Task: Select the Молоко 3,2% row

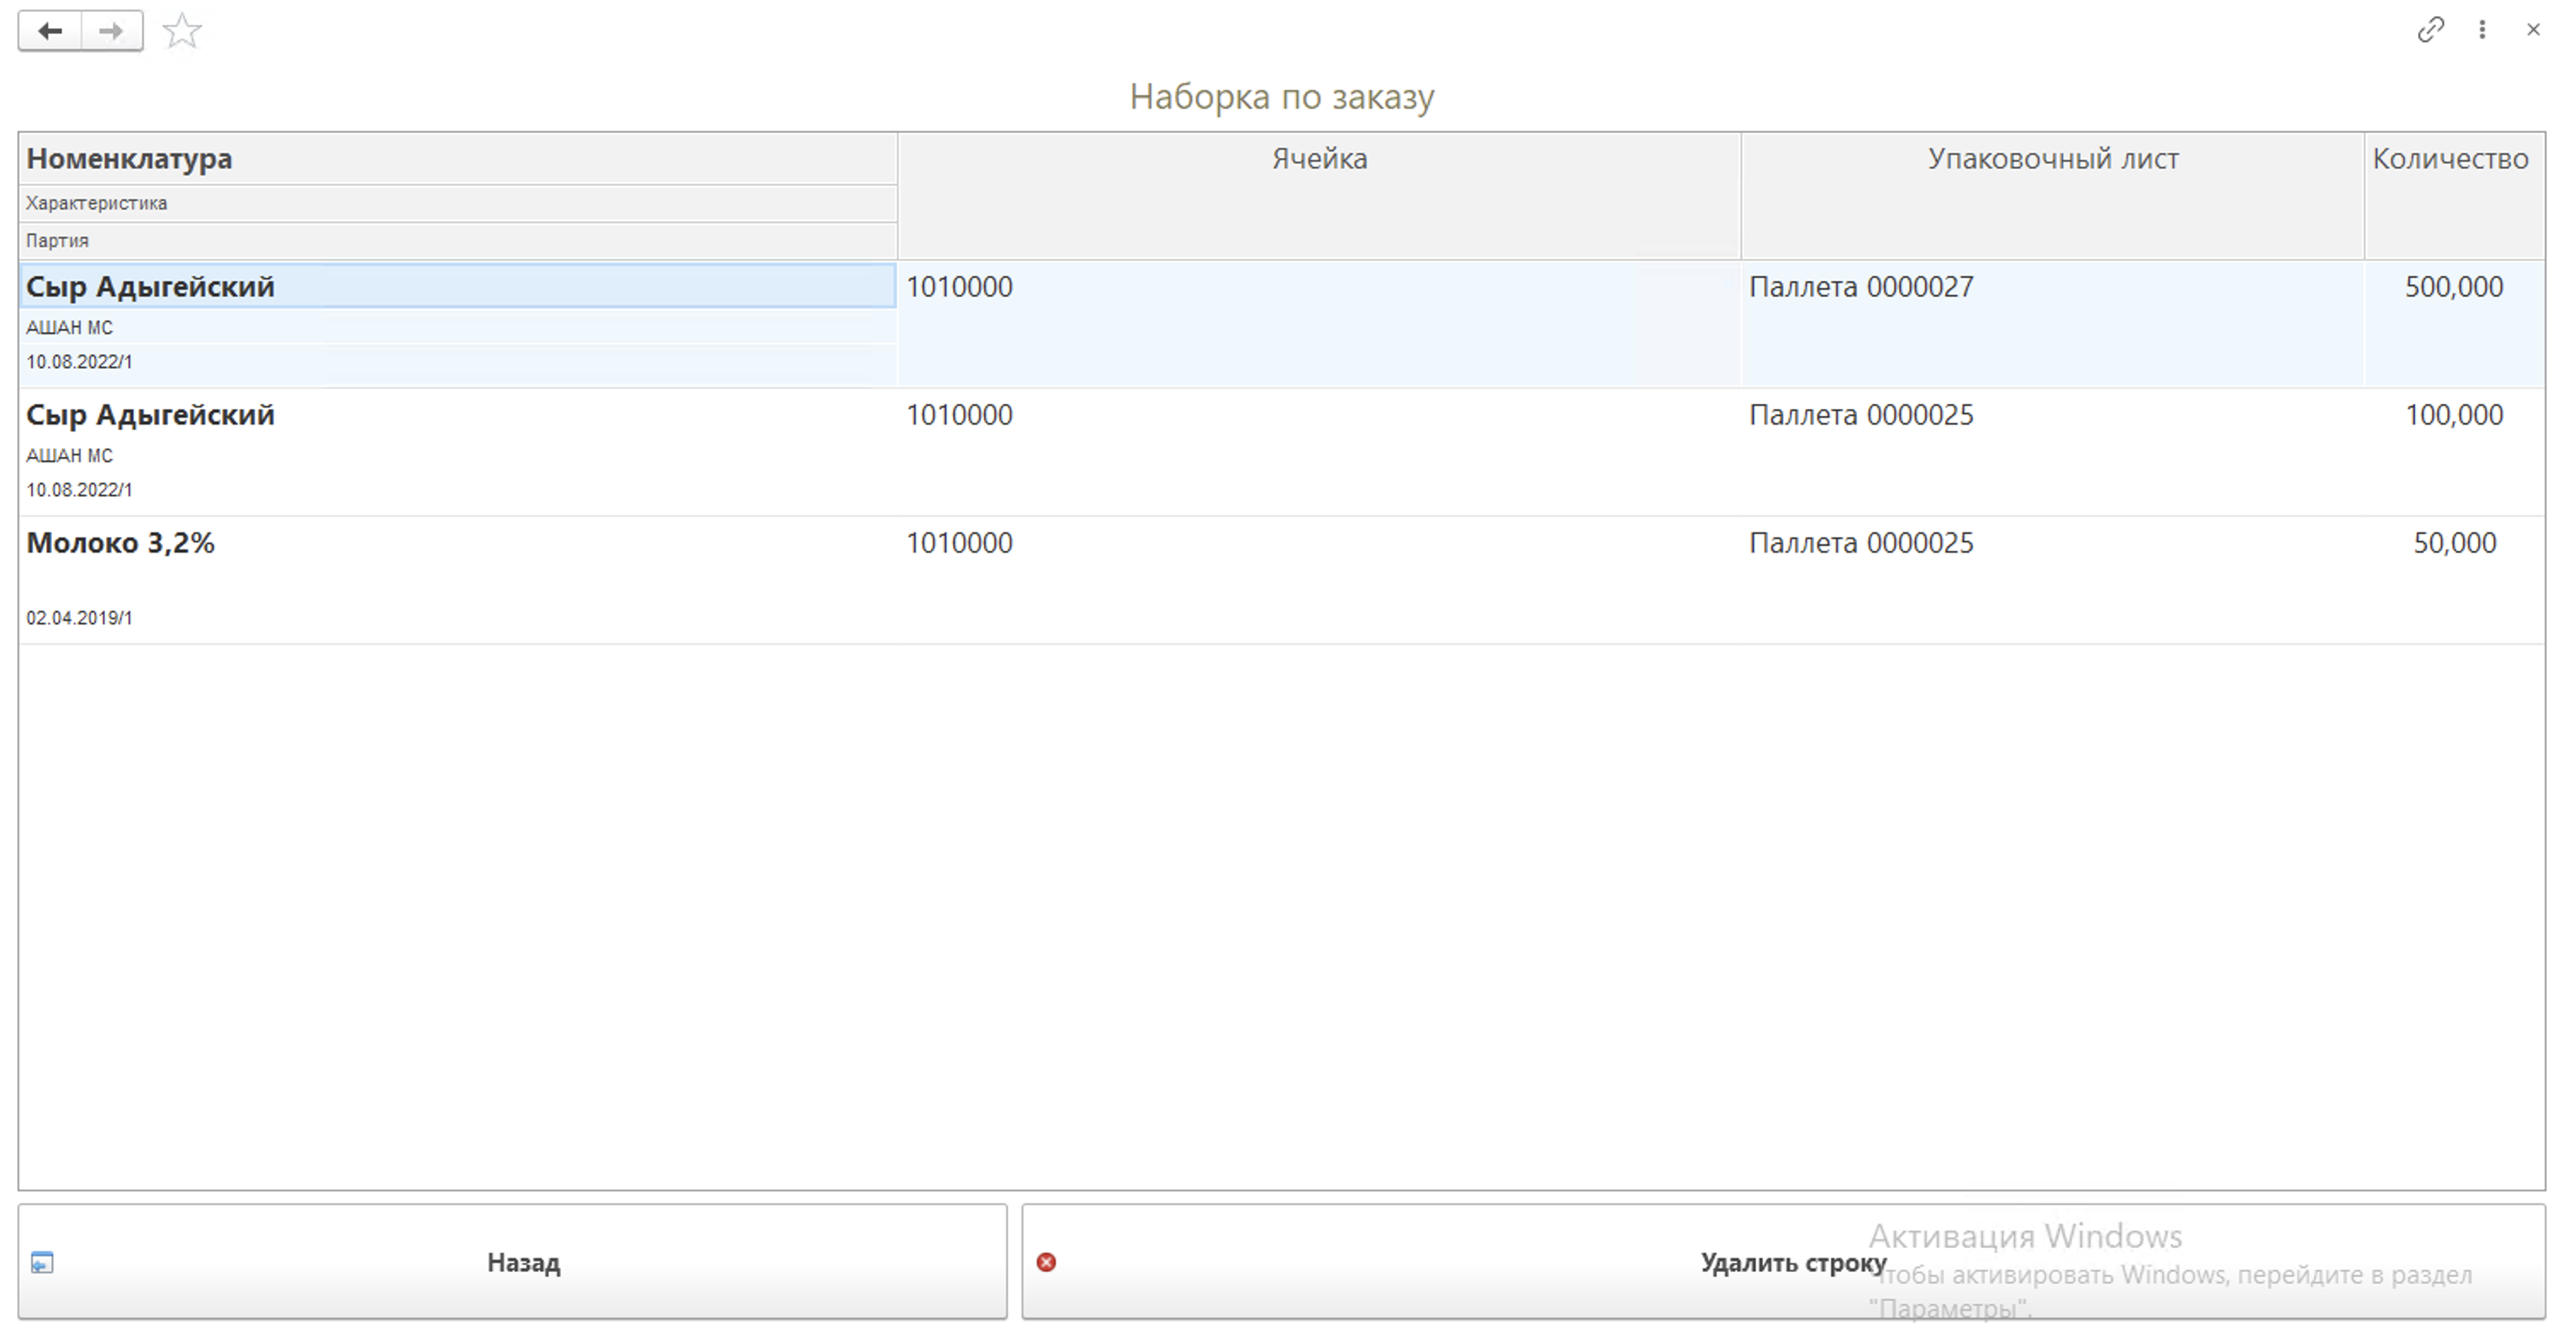Action: click(120, 543)
